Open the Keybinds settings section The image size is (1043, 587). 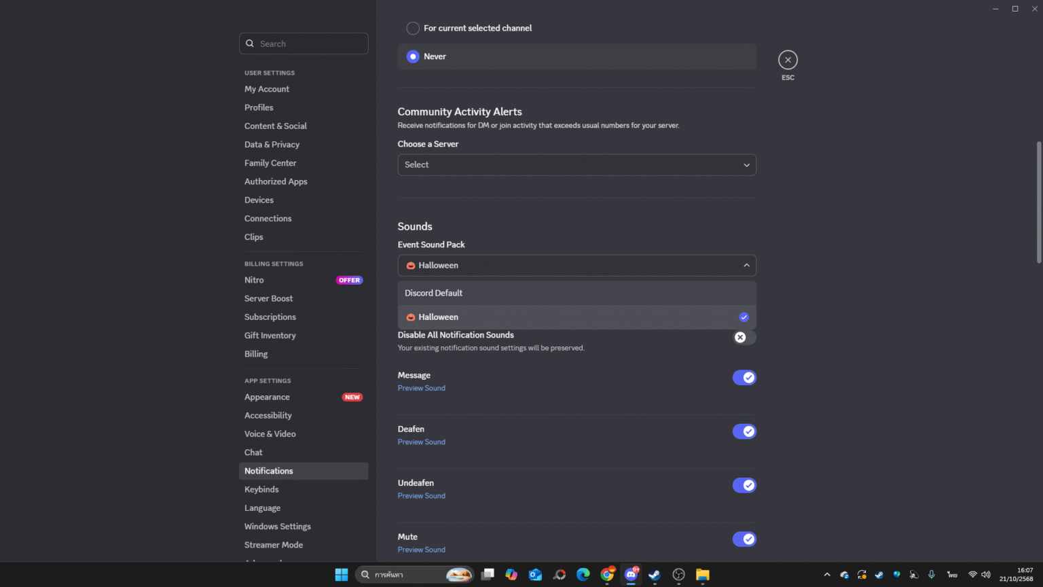pyautogui.click(x=261, y=489)
